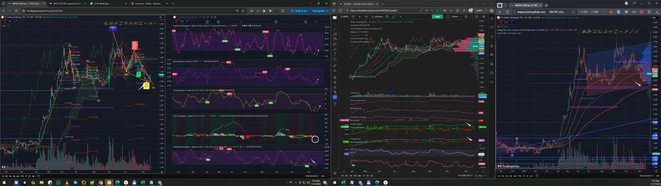The image size is (661, 186).
Task: Select the Text tool in Stockbit sidebar
Action: 335,54
